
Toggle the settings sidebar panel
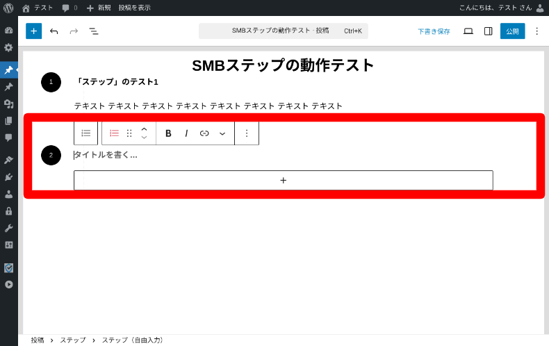point(488,31)
